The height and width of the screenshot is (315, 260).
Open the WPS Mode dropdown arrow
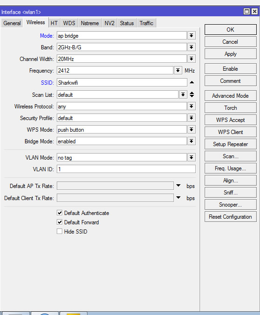tap(191, 129)
